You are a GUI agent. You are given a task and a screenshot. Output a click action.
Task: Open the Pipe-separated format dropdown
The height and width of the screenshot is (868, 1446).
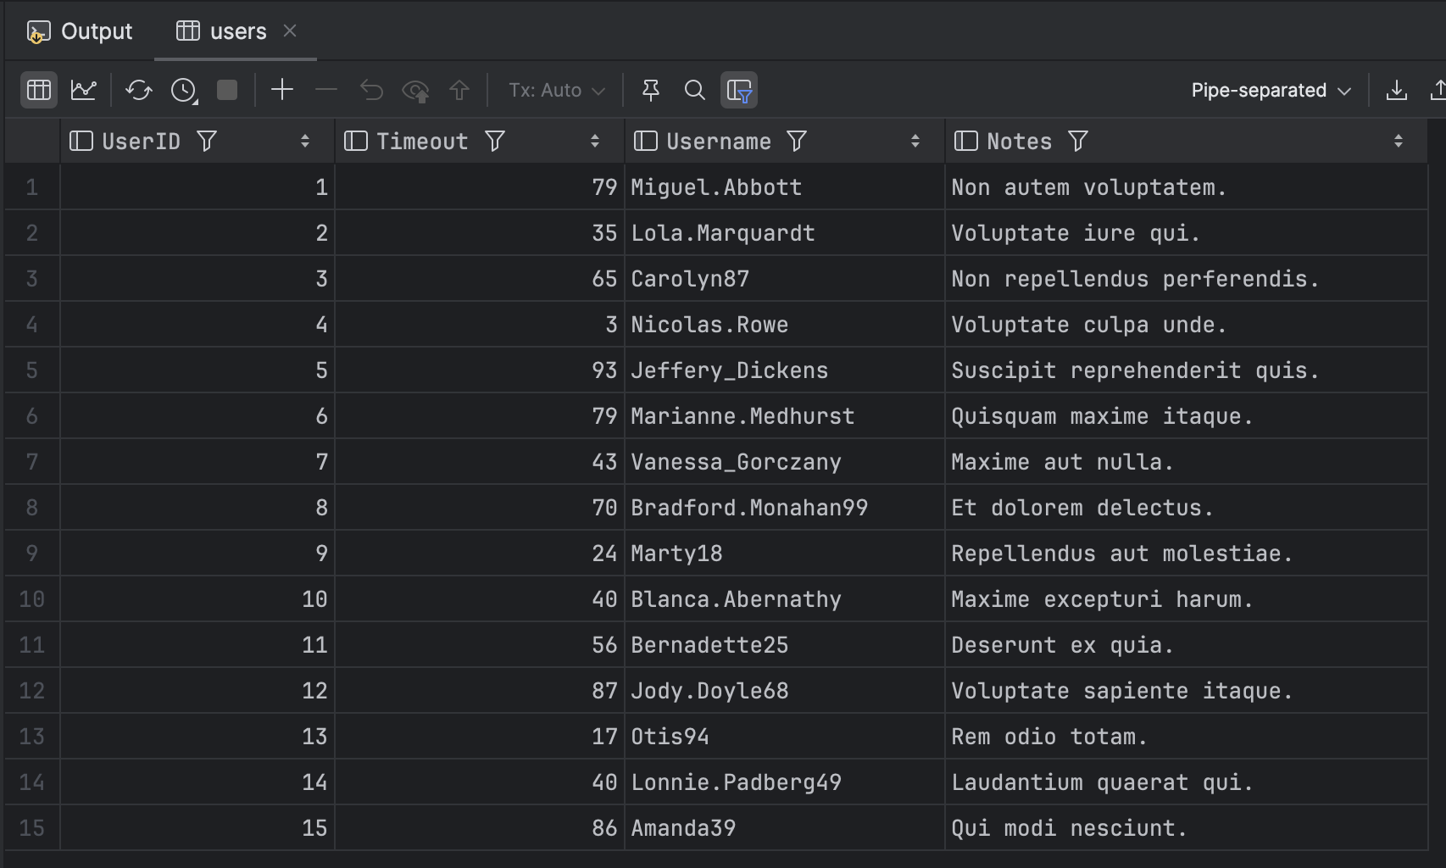tap(1269, 90)
